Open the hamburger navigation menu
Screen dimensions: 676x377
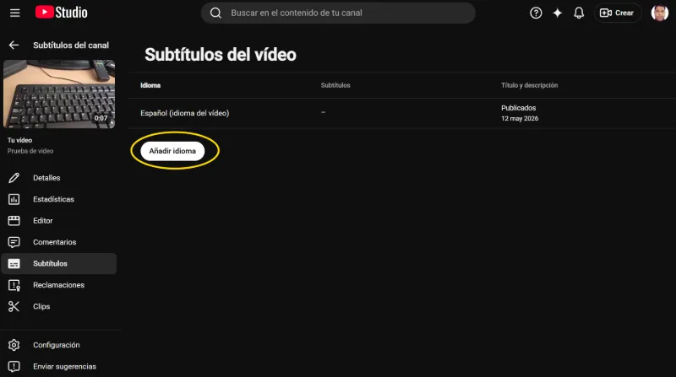14,13
